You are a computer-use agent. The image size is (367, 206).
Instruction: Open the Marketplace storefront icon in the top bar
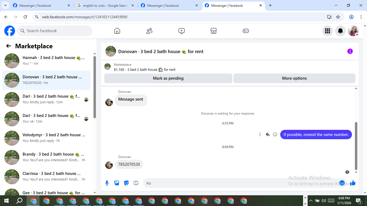tap(214, 31)
